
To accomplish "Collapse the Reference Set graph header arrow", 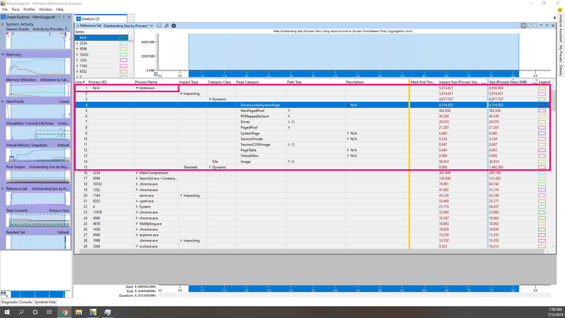I will point(78,26).
